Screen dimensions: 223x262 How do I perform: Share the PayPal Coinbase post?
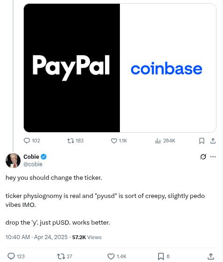point(213,141)
